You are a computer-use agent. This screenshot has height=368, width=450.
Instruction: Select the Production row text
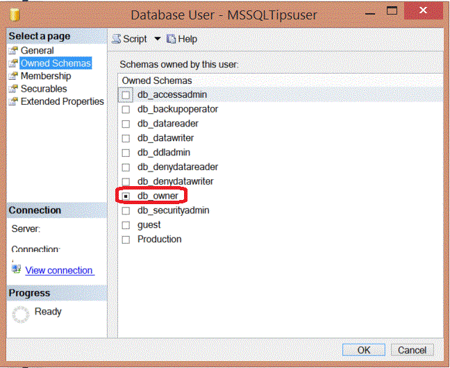(x=159, y=239)
